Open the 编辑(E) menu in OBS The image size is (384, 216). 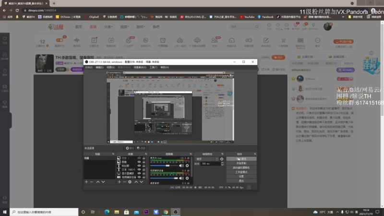coord(99,67)
